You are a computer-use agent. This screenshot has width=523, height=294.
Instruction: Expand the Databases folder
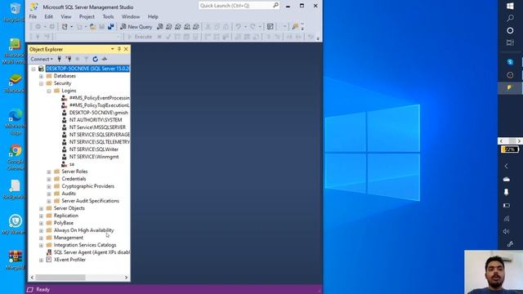(x=41, y=76)
